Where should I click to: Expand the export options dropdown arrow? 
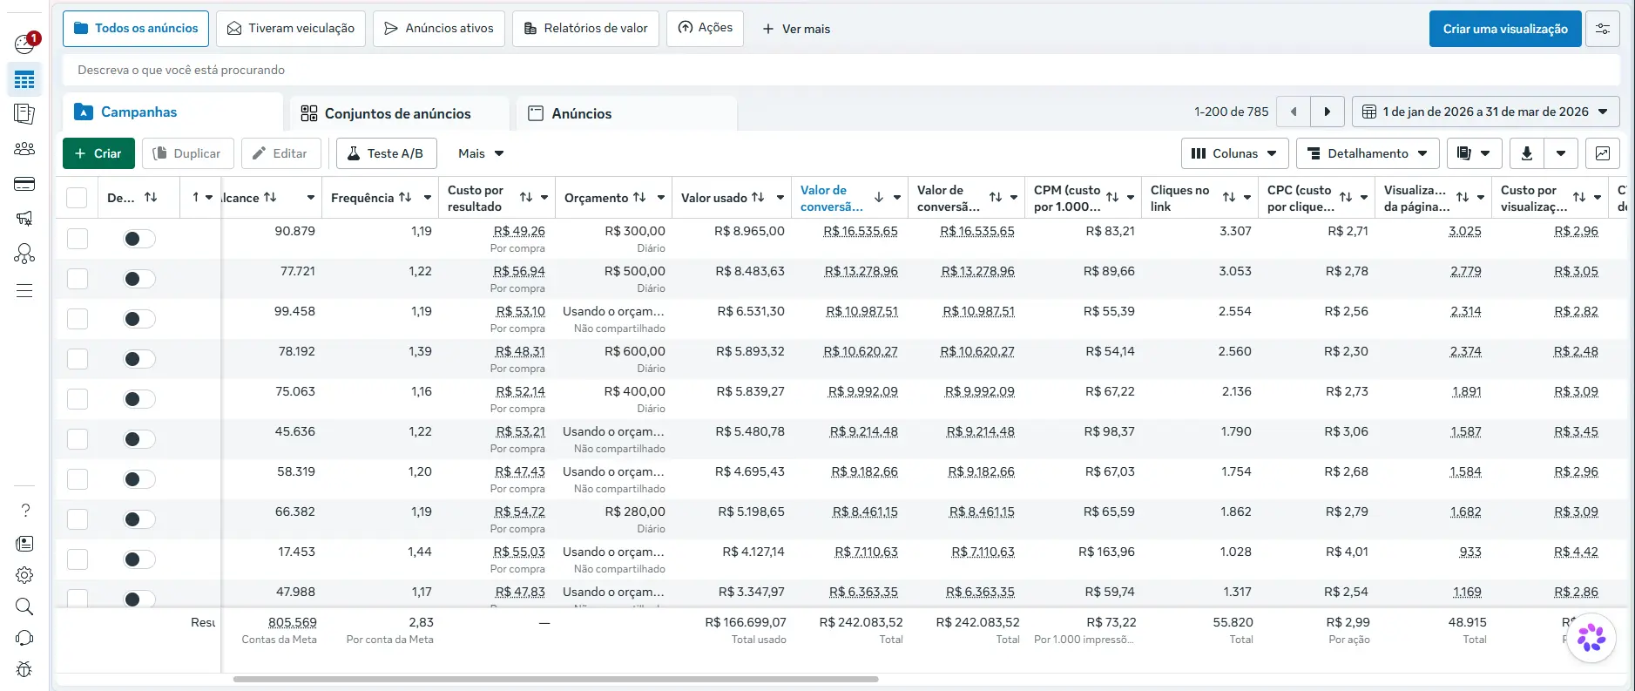(x=1561, y=153)
